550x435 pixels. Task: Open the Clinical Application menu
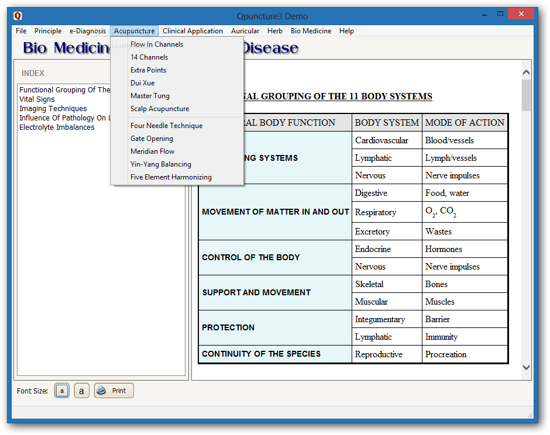pos(192,31)
